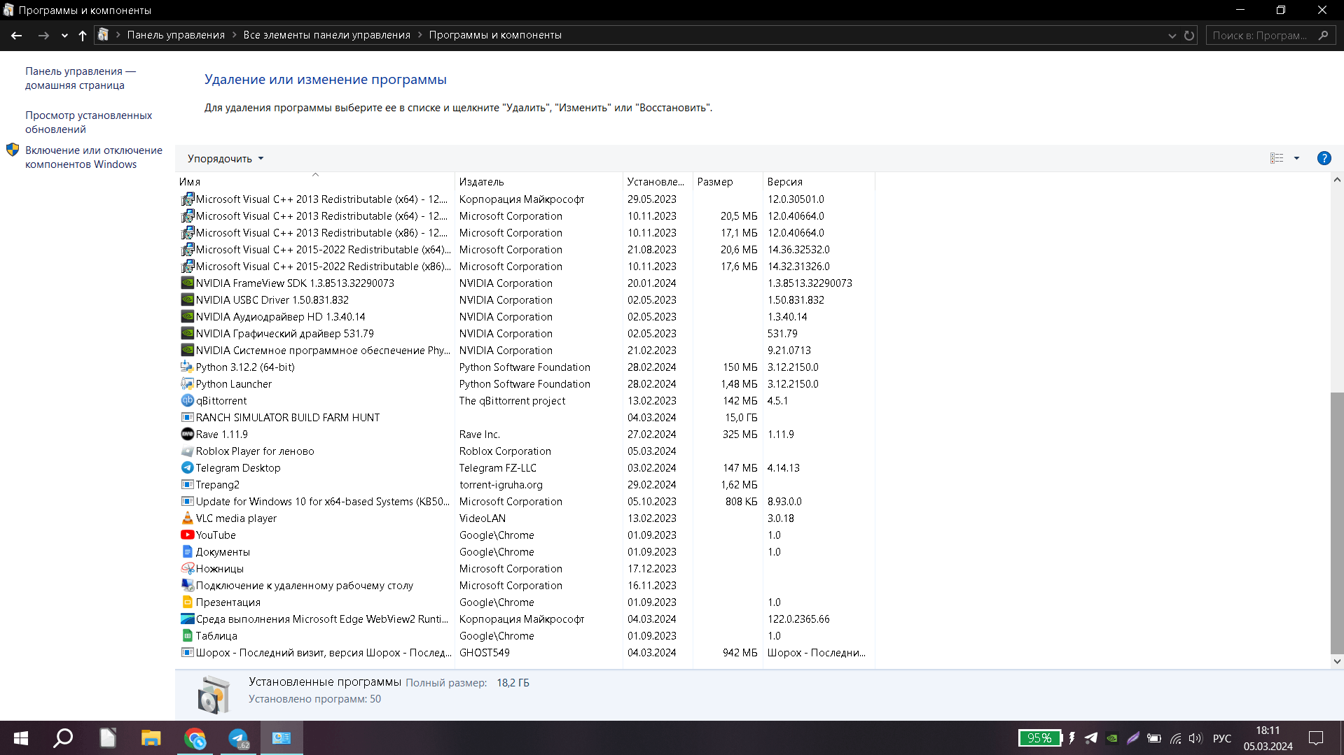Select NVIDIA Графический драйвер 531.79 row
The width and height of the screenshot is (1344, 755).
(x=525, y=334)
